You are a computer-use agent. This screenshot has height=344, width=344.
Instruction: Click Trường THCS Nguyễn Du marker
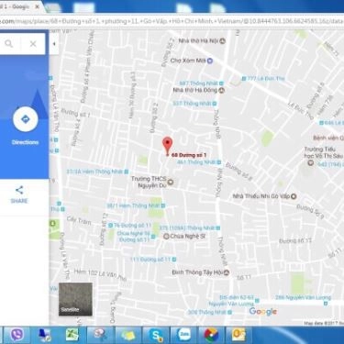pyautogui.click(x=171, y=183)
